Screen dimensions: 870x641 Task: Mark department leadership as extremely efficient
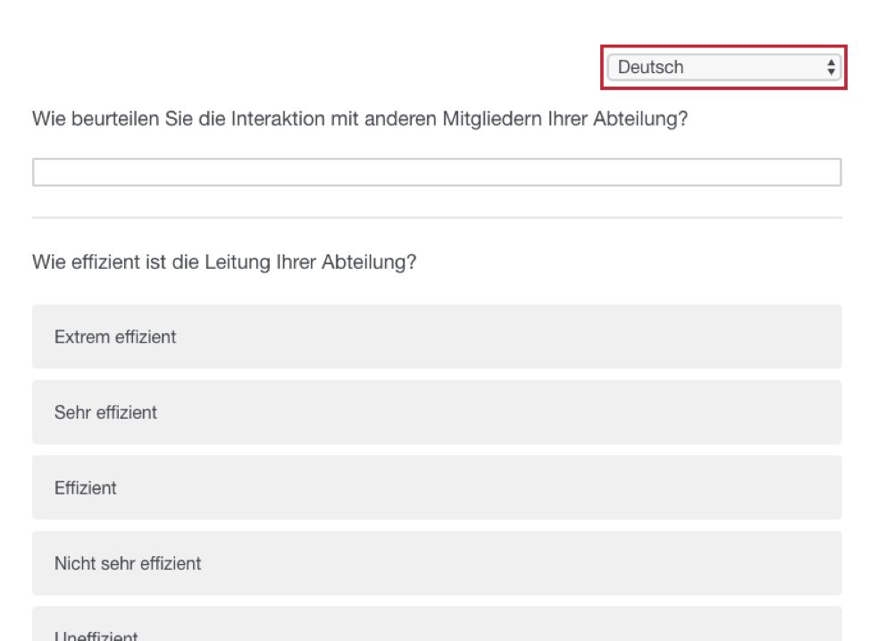pyautogui.click(x=437, y=337)
